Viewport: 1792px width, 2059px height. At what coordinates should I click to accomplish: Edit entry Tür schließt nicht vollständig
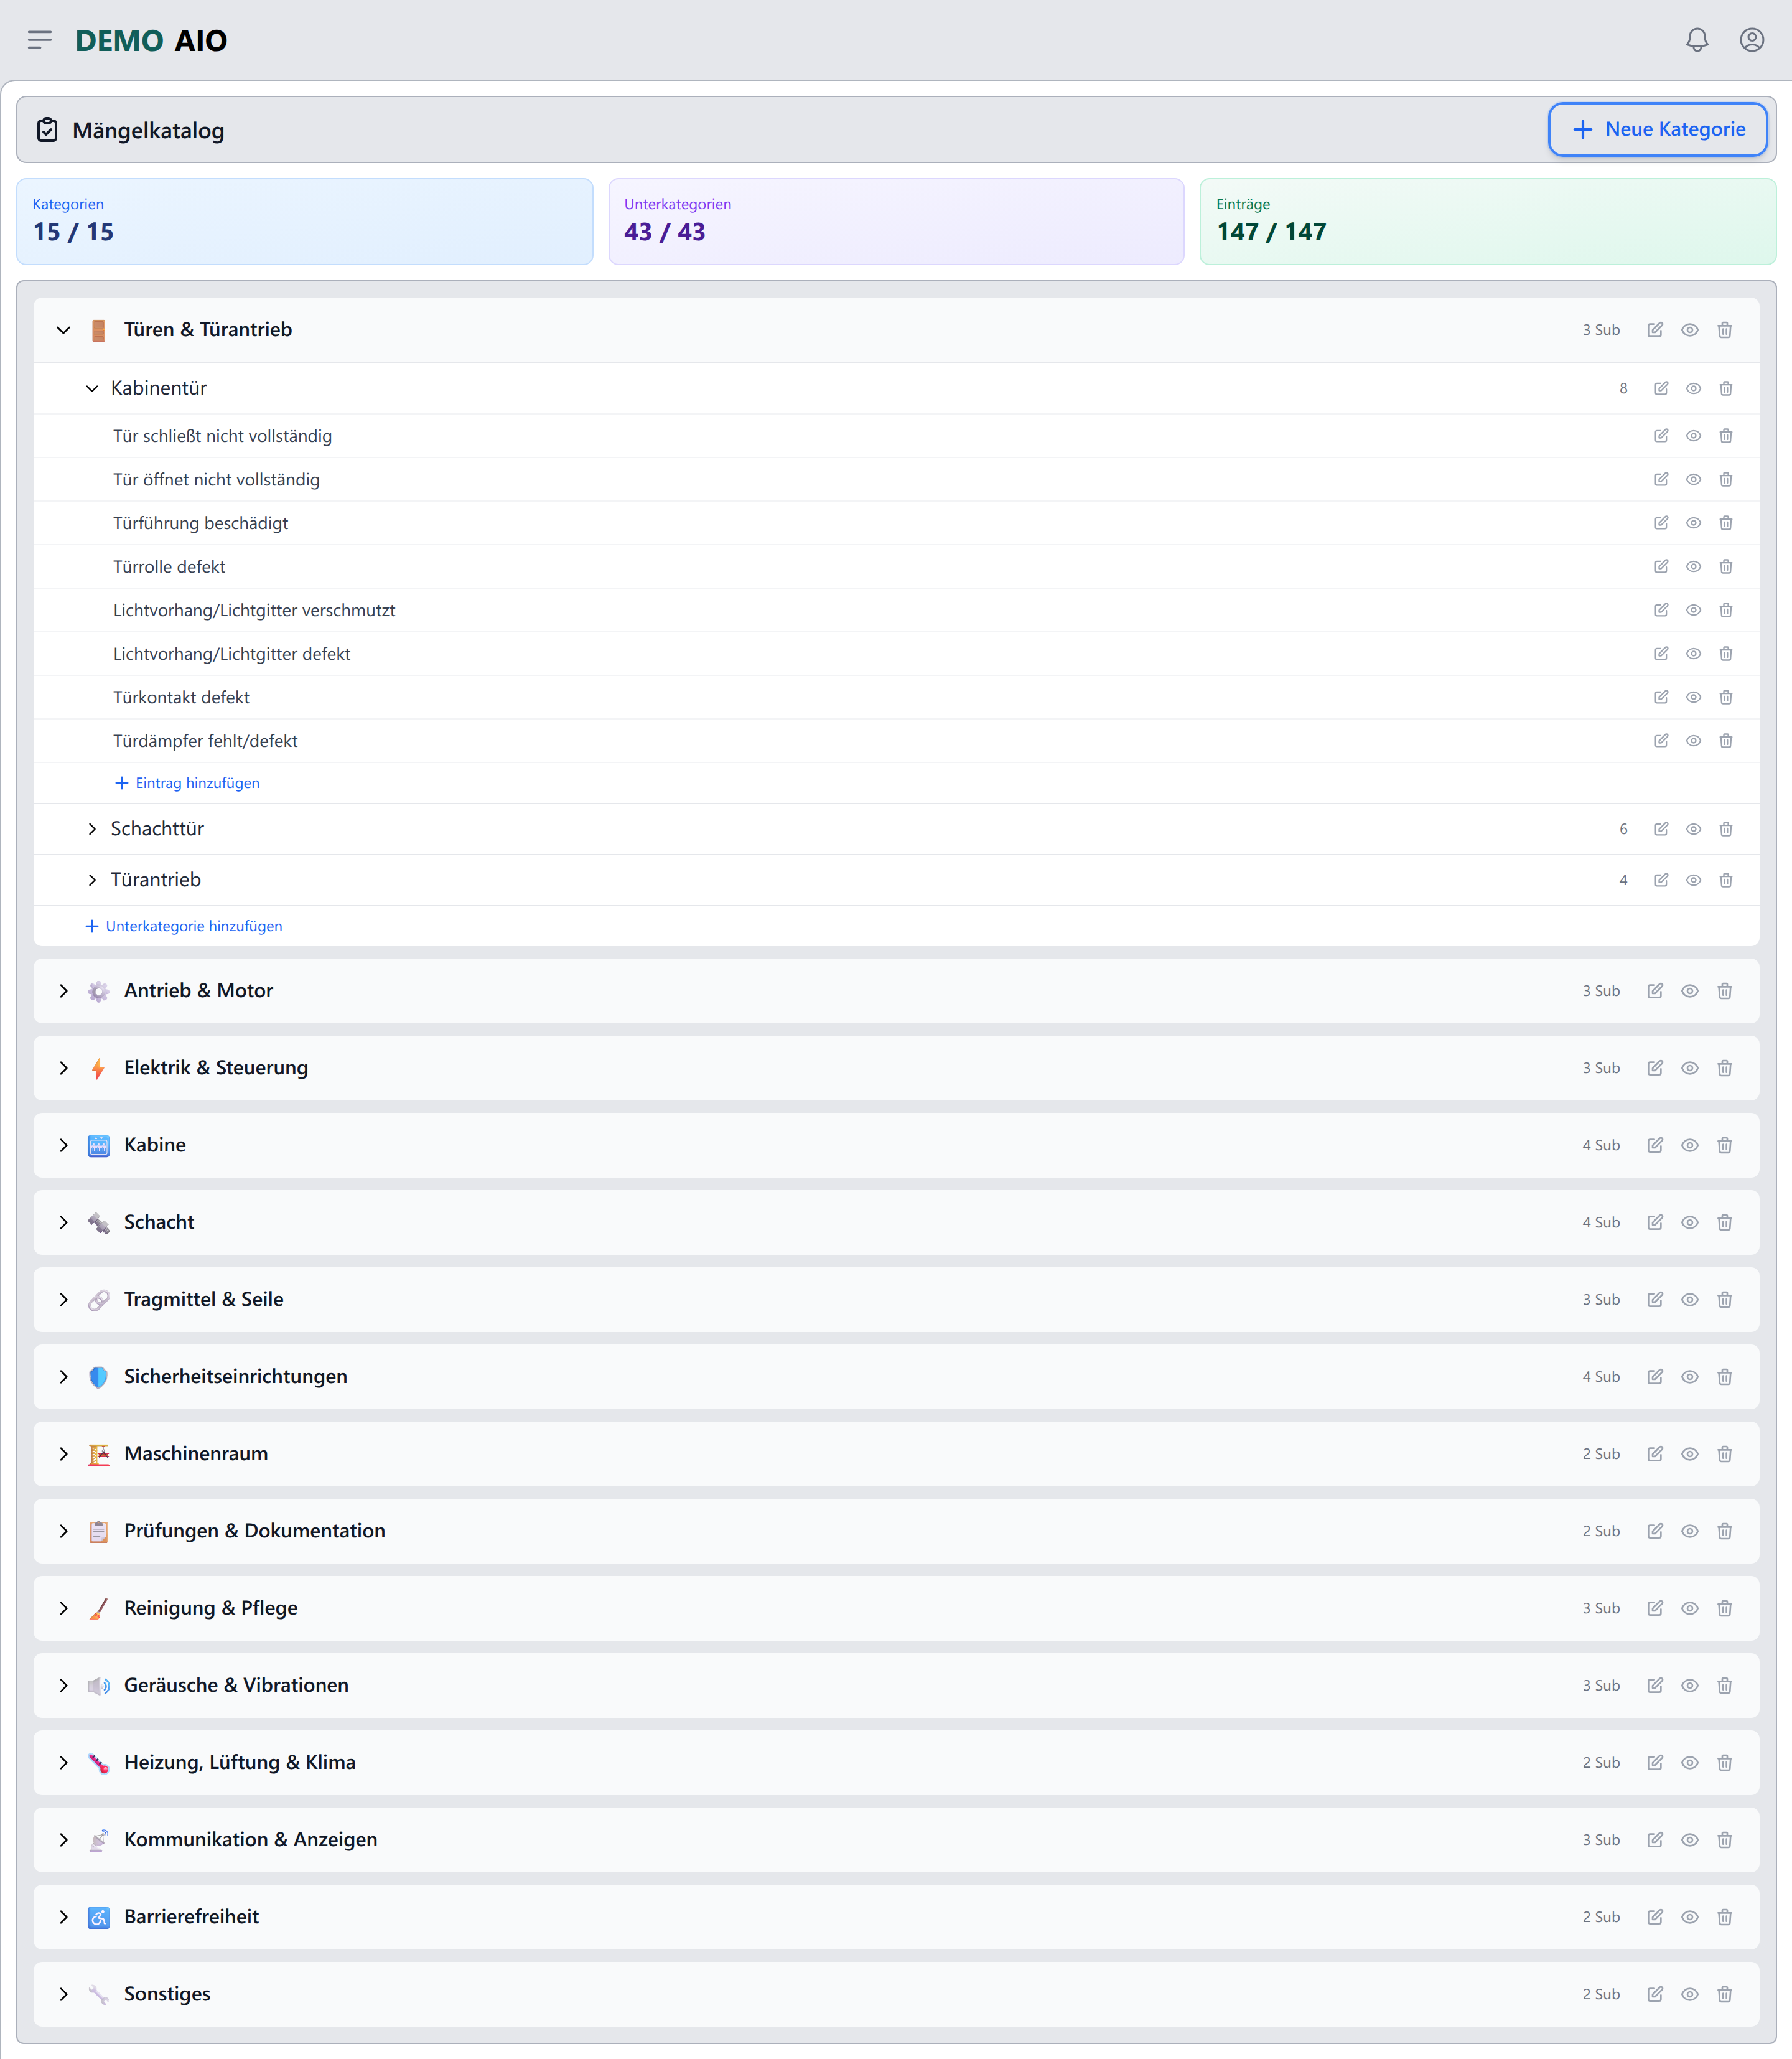(1661, 436)
